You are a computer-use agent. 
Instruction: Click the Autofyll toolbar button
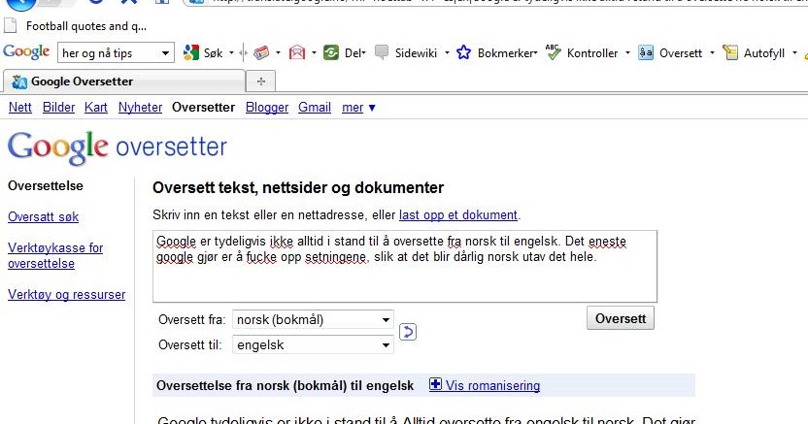754,52
